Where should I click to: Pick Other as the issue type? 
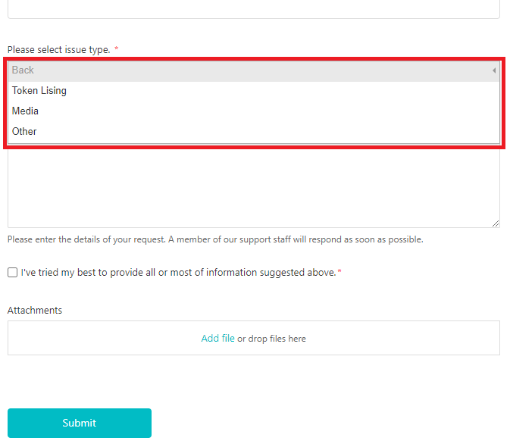(x=24, y=132)
